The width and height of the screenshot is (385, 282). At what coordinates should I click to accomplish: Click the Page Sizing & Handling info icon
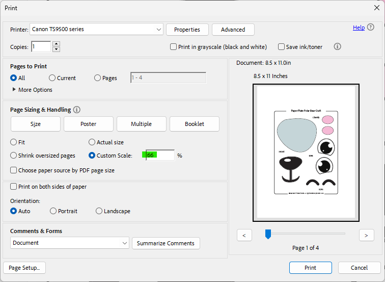77,110
